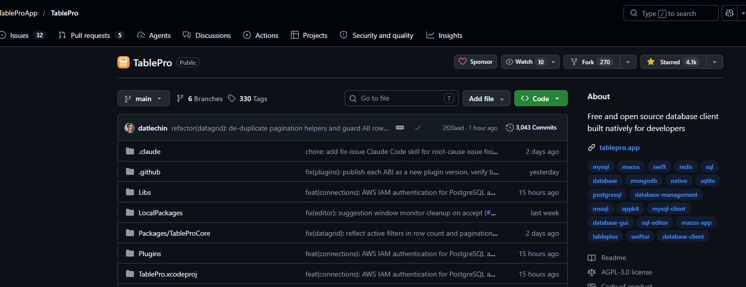Open datlechin's profile link
746x287 pixels.
click(x=152, y=128)
